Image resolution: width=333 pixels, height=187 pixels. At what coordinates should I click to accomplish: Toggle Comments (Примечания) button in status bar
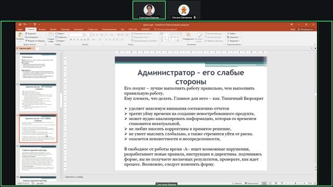[x=252, y=183]
